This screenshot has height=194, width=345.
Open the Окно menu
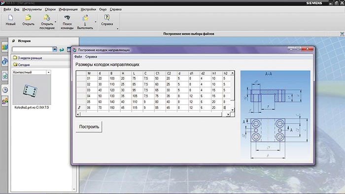[103, 9]
